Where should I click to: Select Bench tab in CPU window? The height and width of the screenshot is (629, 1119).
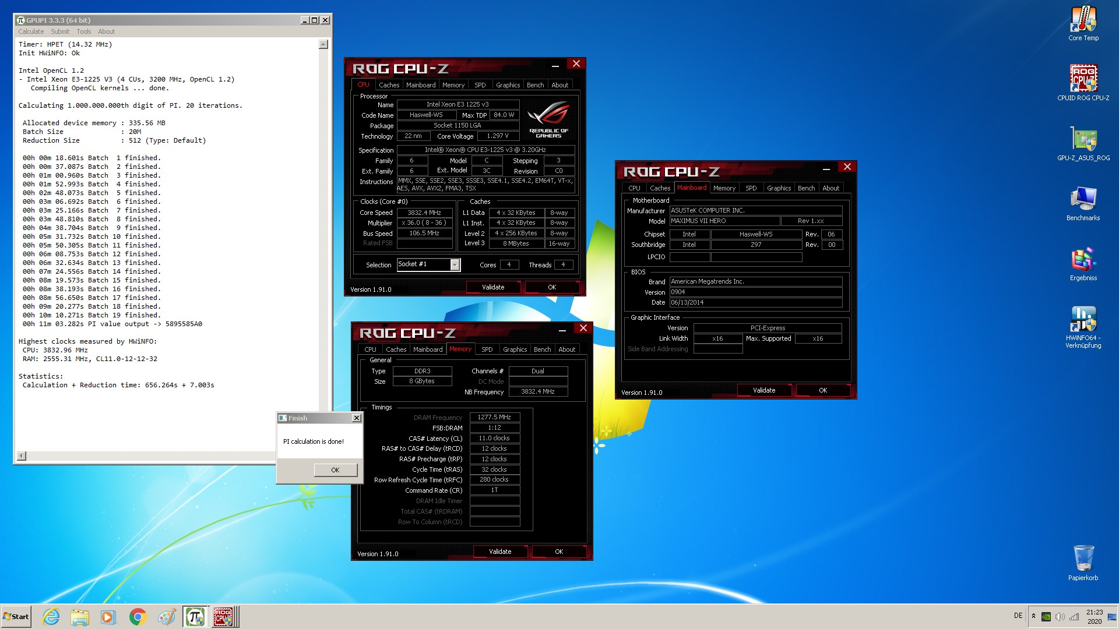[535, 85]
